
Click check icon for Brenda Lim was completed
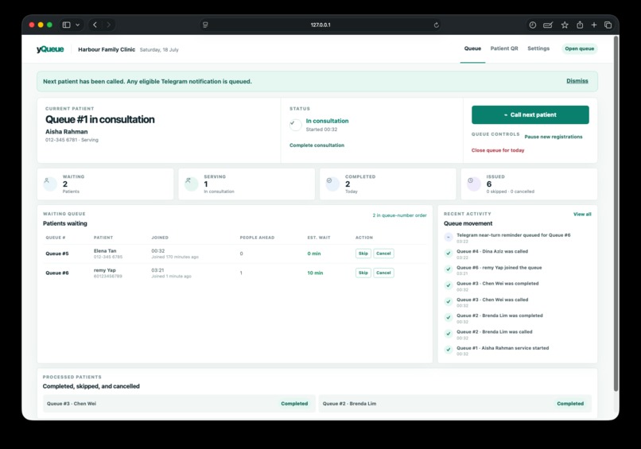(449, 317)
